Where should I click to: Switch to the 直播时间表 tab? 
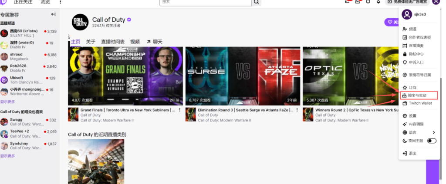point(113,42)
